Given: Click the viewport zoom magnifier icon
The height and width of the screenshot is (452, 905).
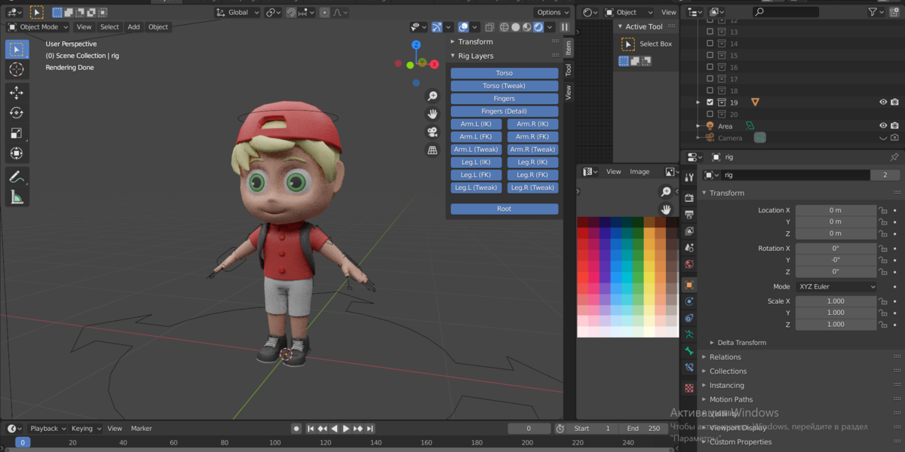Looking at the screenshot, I should [432, 96].
